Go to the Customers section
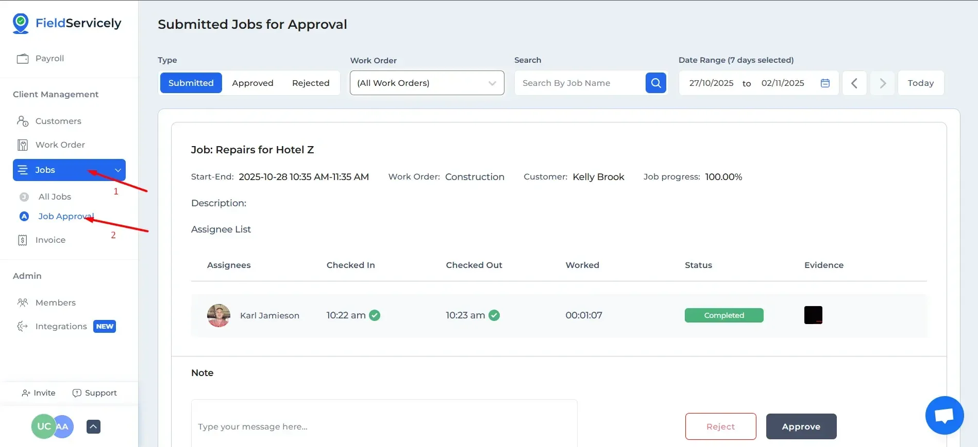 [x=58, y=121]
